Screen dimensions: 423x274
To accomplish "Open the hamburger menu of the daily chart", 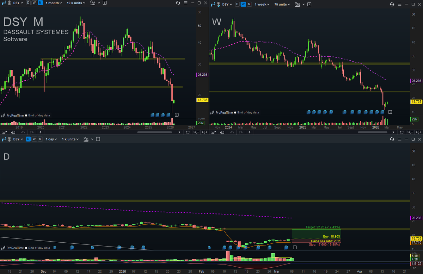I will [400, 139].
